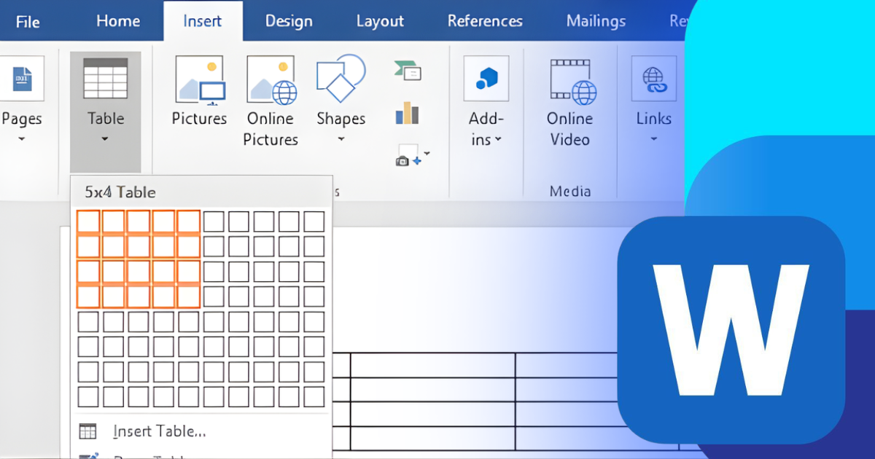Click the Screenshot camera icon
Image resolution: width=875 pixels, height=459 pixels.
(x=408, y=154)
